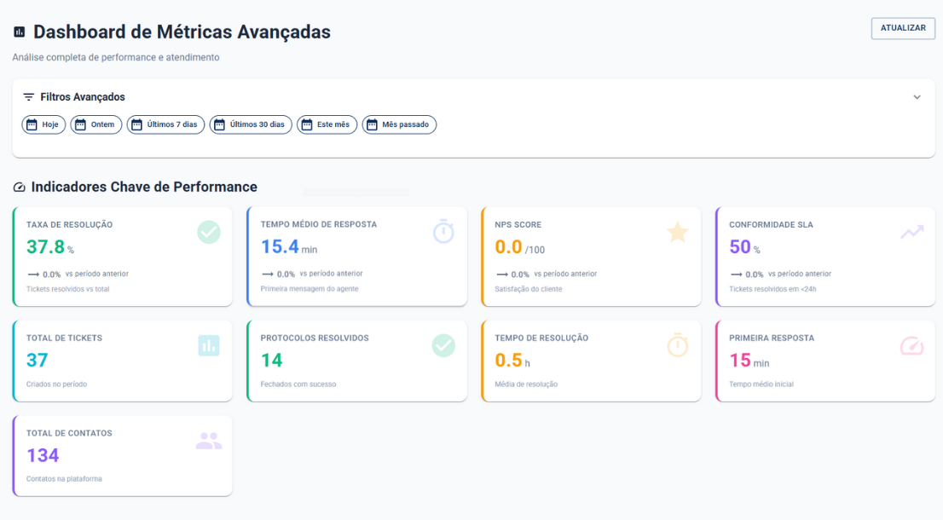Click the dashboard chart icon beside the page title
The height and width of the screenshot is (520, 943).
[x=20, y=32]
